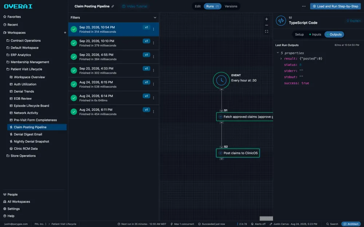Open the top bar ellipsis menu
Screen dimensions: 364x227
point(304,6)
